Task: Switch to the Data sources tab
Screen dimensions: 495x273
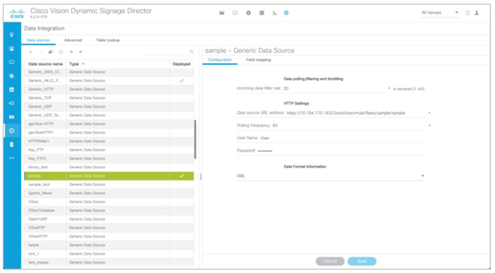Action: coord(38,40)
